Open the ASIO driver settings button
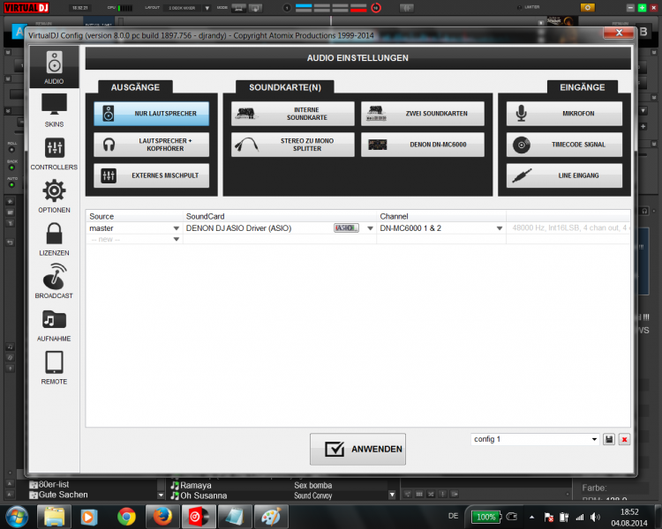 coord(346,227)
